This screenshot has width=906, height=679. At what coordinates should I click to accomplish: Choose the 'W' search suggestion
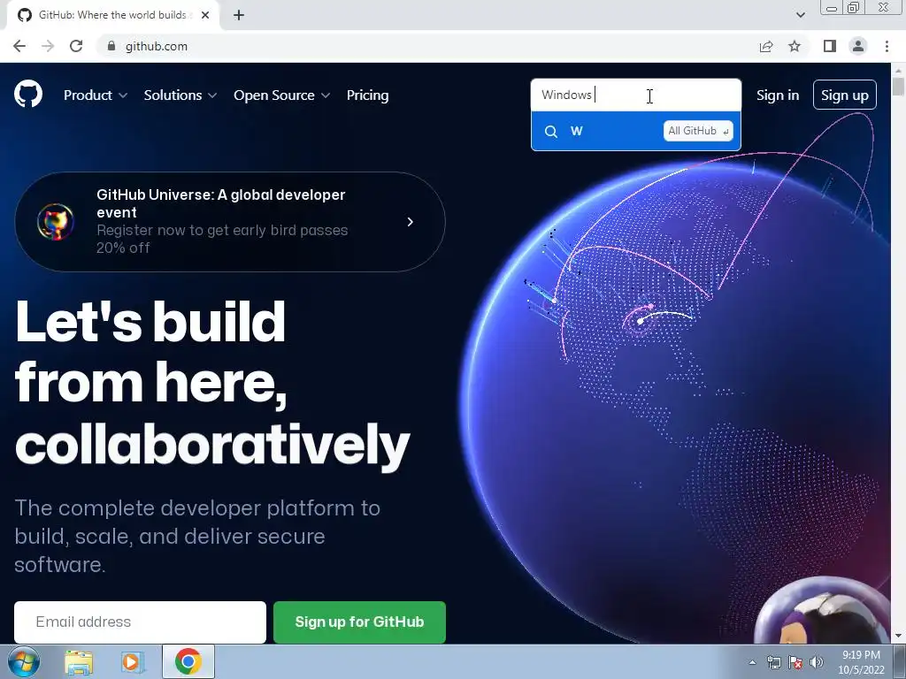pyautogui.click(x=635, y=131)
